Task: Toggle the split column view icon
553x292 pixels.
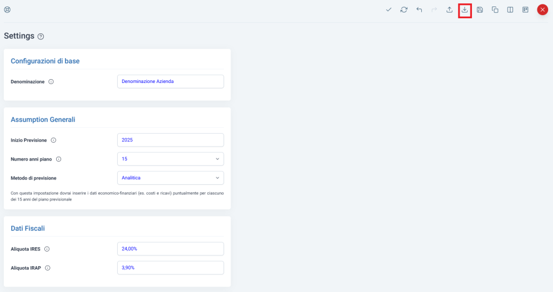Action: (510, 10)
